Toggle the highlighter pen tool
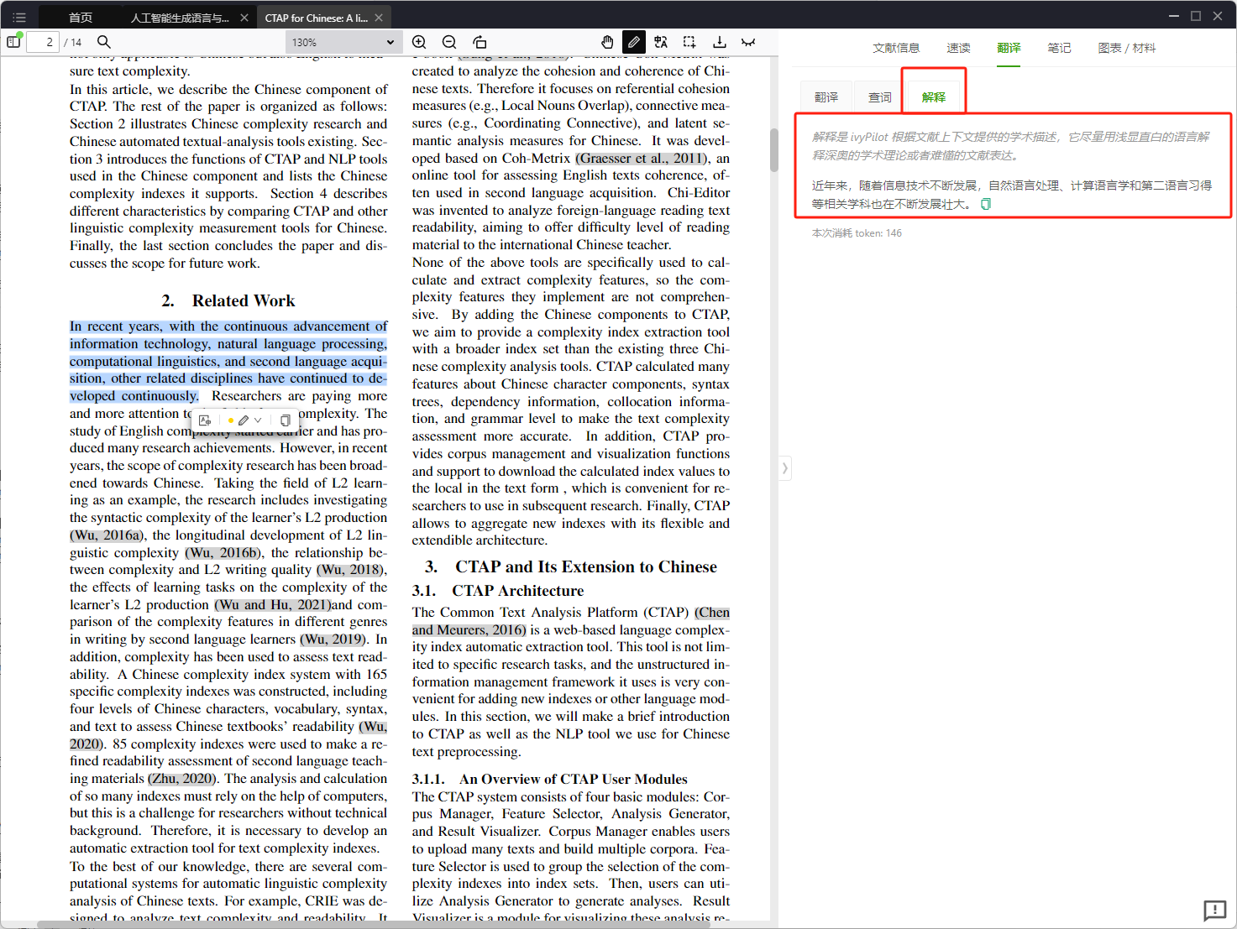The width and height of the screenshot is (1237, 929). (634, 42)
